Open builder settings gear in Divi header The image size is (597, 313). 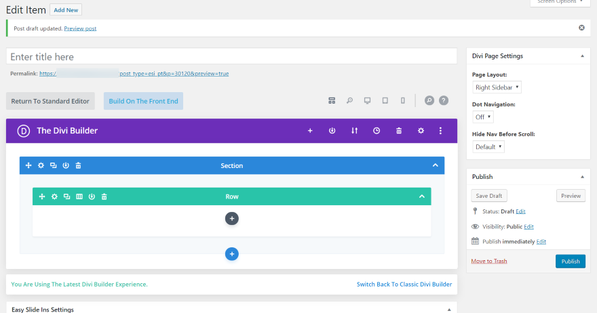pos(421,131)
